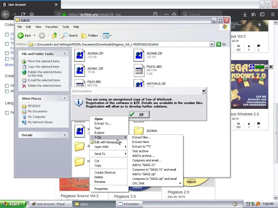Select the HISTOR10.ZIP file icon
Screen dimensions: 278x208
139,83
